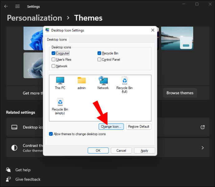
Task: Click the Restore Default button
Action: point(139,127)
